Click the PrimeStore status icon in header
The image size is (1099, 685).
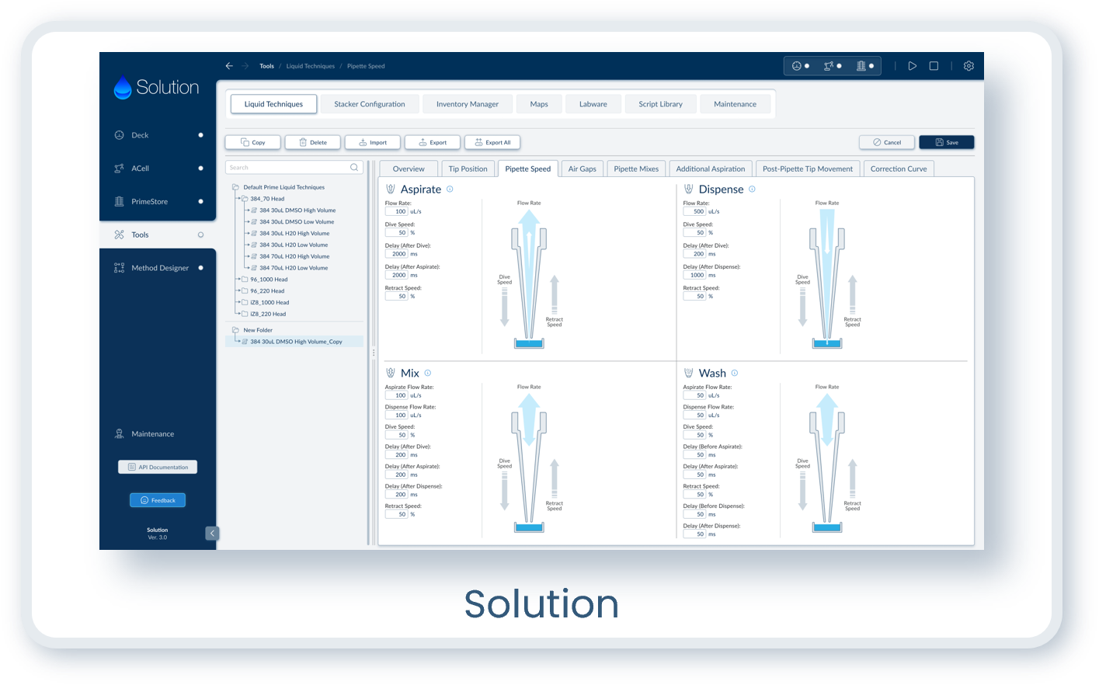pos(861,66)
